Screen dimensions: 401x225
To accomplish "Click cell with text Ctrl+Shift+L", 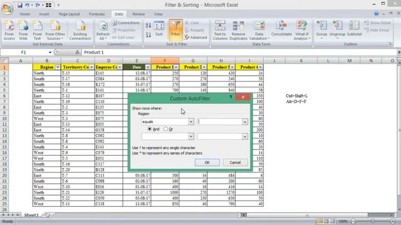I will [x=296, y=96].
